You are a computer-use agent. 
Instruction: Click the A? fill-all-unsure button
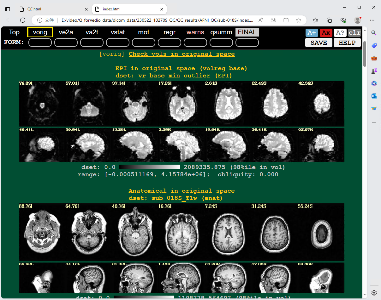[x=340, y=33]
